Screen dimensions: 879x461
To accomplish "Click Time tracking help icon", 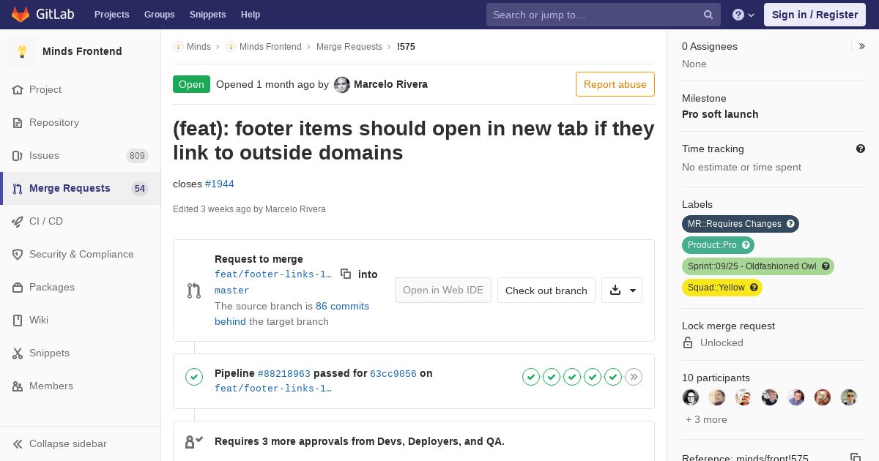I will (861, 149).
